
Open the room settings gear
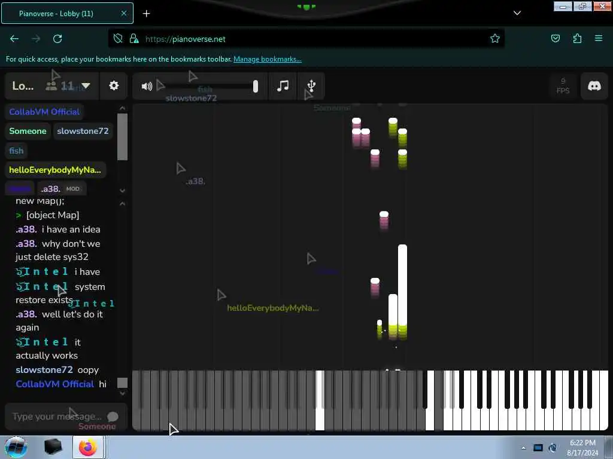coord(114,85)
